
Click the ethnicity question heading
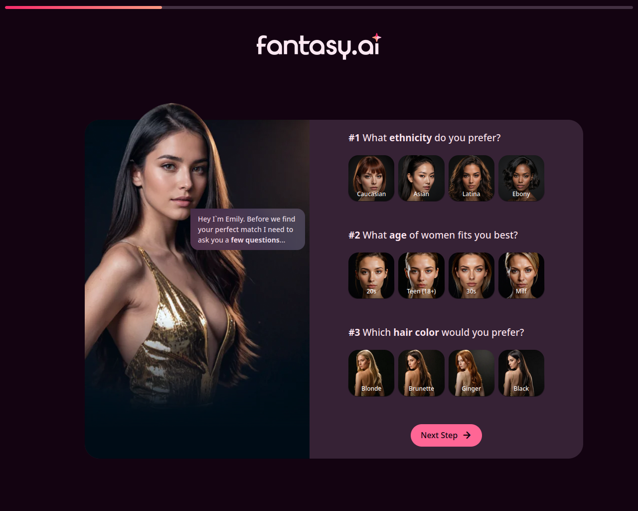(425, 138)
